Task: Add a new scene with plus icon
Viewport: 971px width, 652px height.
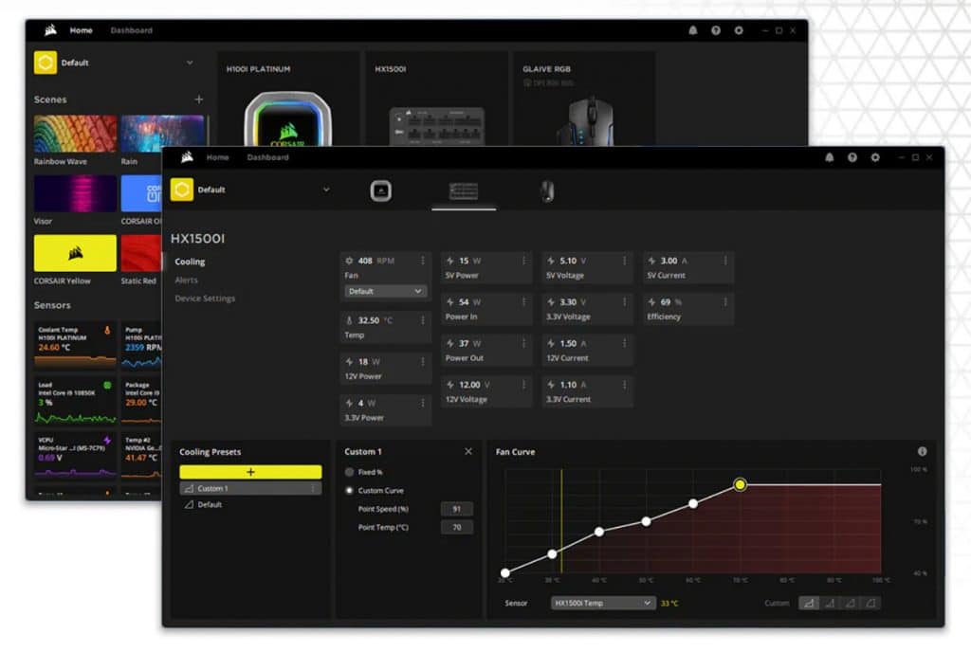Action: click(x=199, y=99)
